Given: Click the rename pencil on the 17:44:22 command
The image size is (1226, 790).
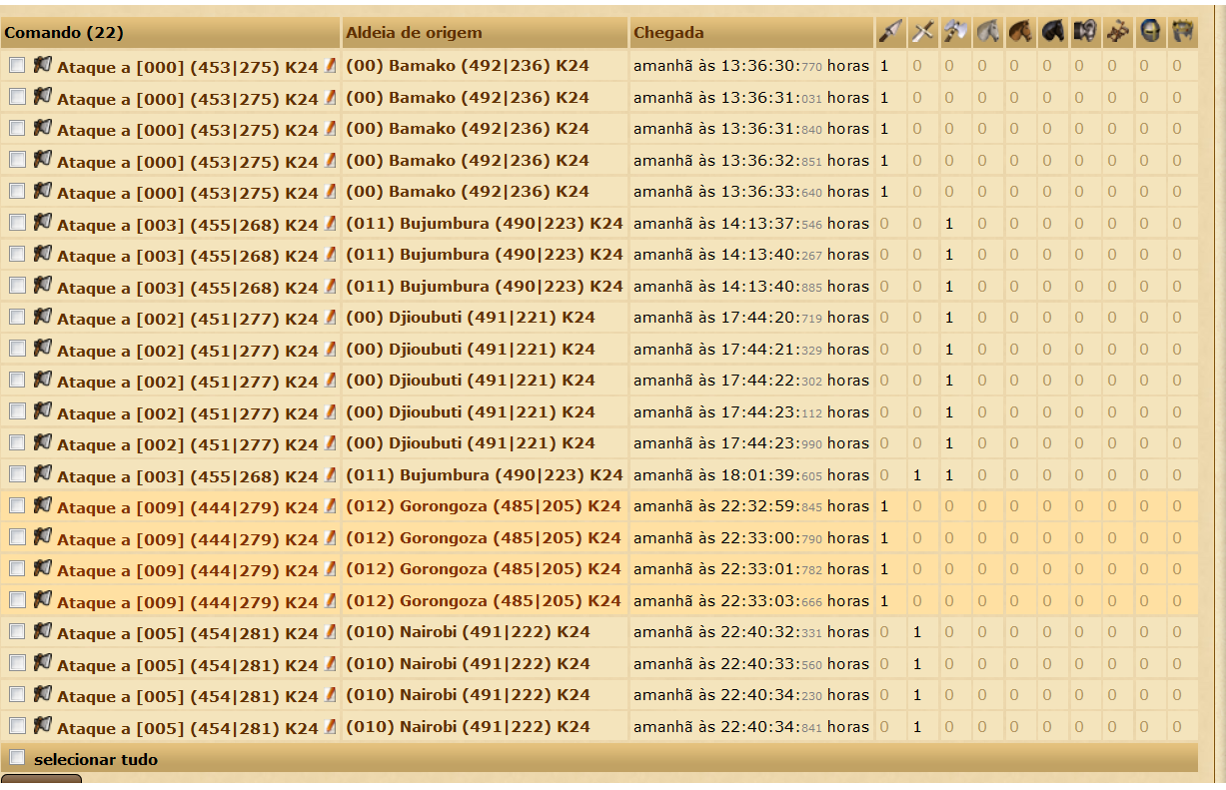Looking at the screenshot, I should coord(330,381).
